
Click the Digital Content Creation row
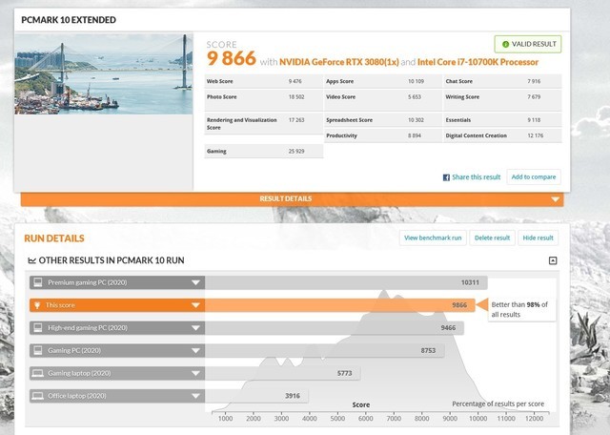[x=502, y=135]
